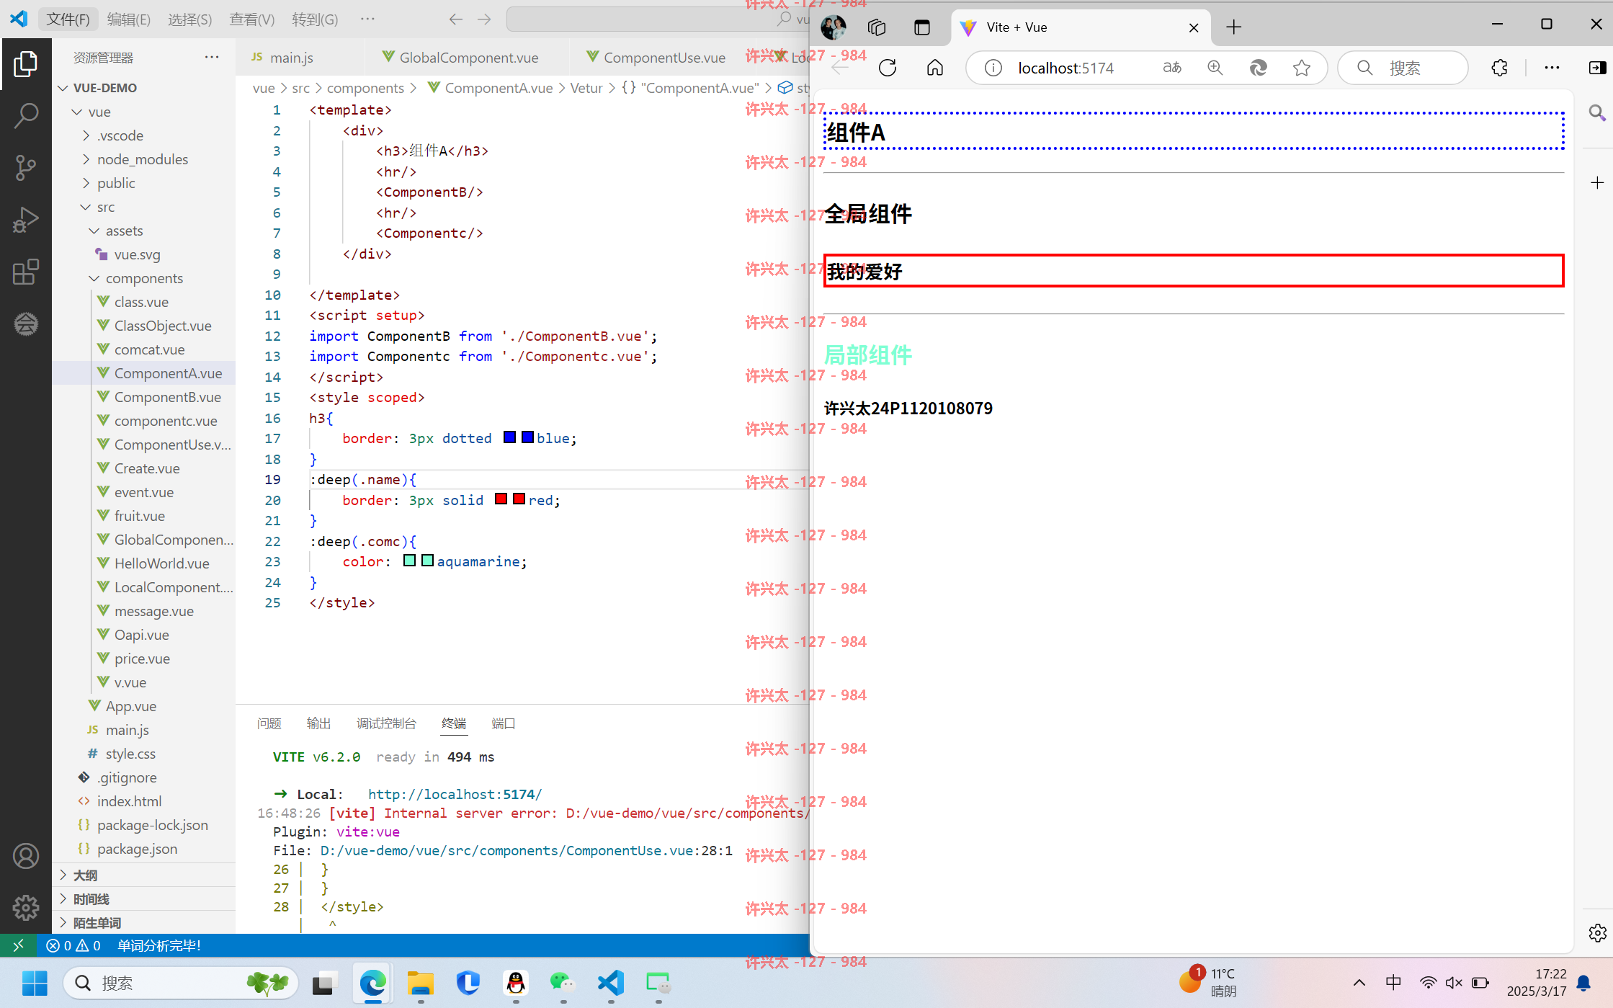This screenshot has width=1613, height=1008.
Task: Open the 编辑(E) menu
Action: click(x=128, y=19)
